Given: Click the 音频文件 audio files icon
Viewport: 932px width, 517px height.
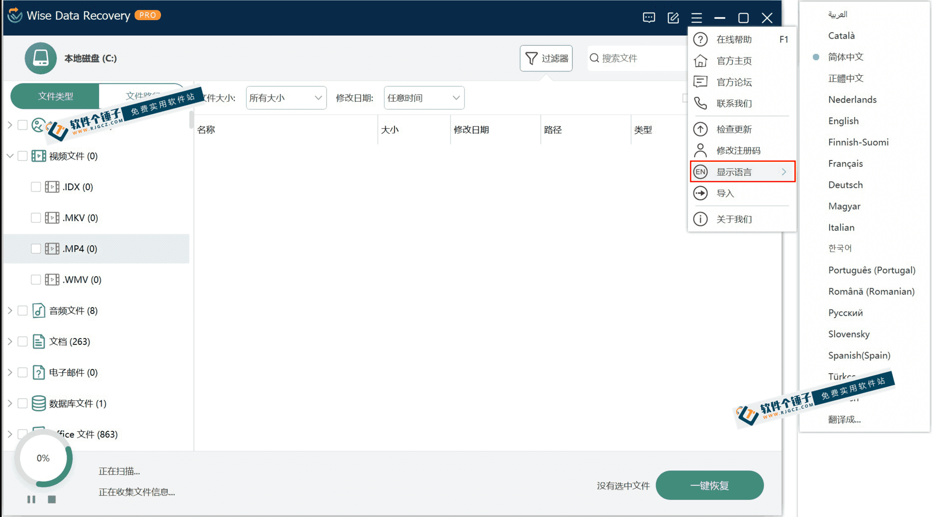Looking at the screenshot, I should coord(38,310).
